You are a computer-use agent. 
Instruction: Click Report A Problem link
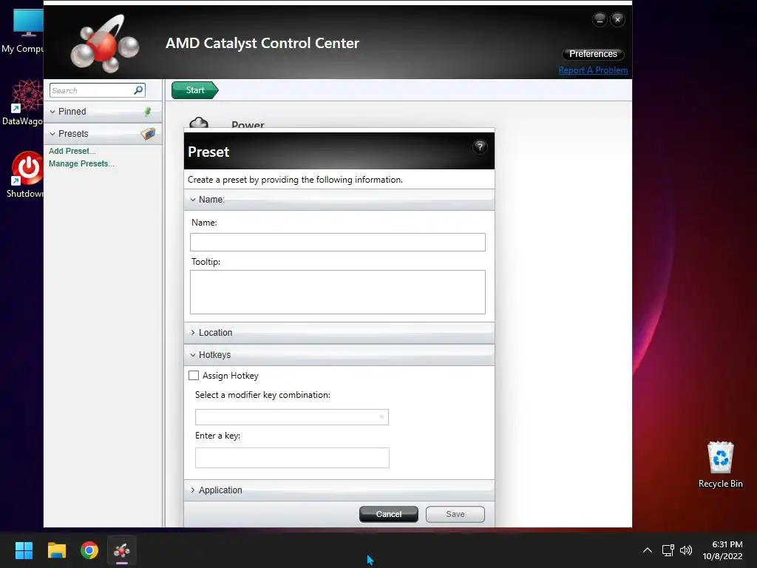point(593,70)
